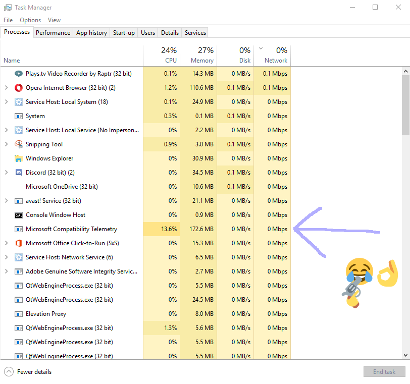
Task: Click the Windows Explorer folder icon
Action: pyautogui.click(x=19, y=158)
